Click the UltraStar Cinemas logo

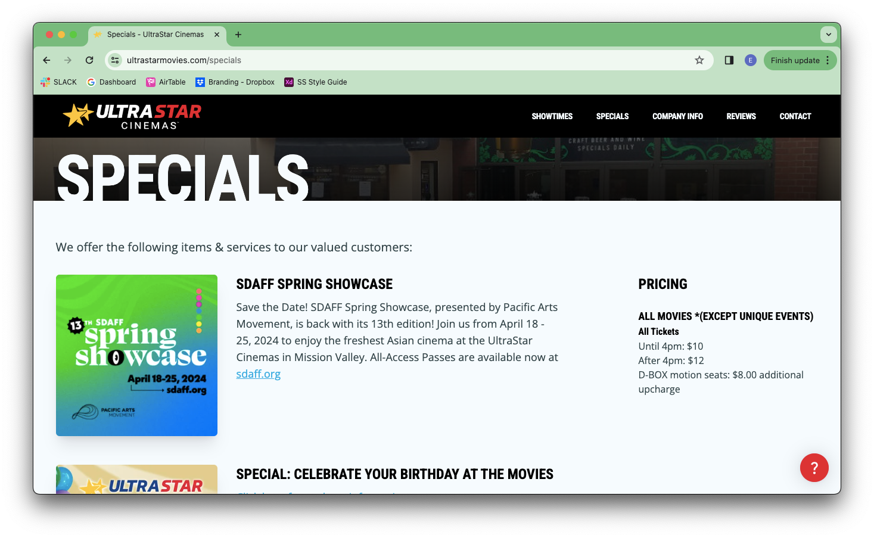pos(132,116)
